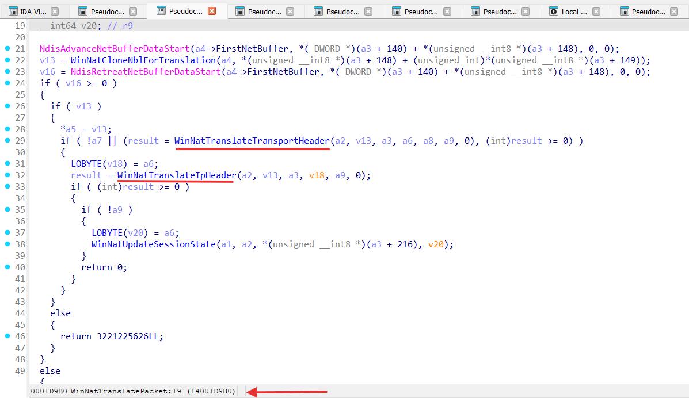Jump to the WinNatTranslateIpHeader function

[177, 175]
